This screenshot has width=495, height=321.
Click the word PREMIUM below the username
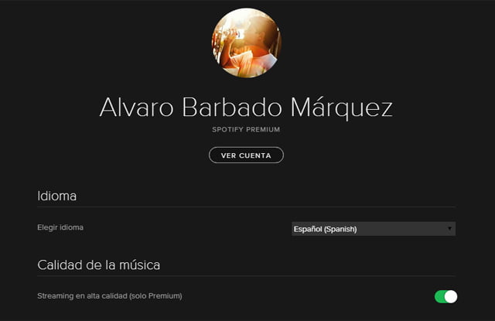pyautogui.click(x=263, y=129)
